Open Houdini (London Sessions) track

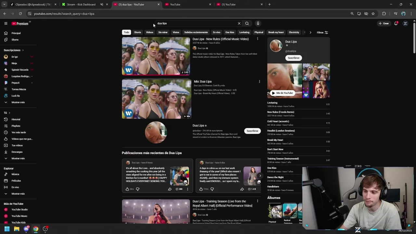(298, 132)
